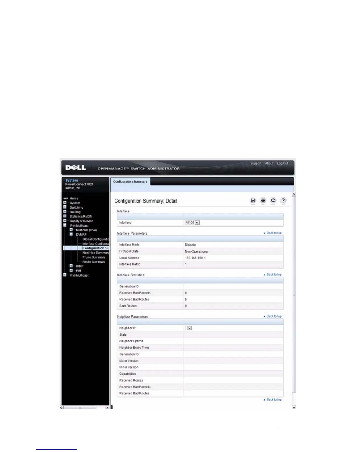The width and height of the screenshot is (349, 452).
Task: Click the vertical scrollbar up arrow
Action: [294, 194]
